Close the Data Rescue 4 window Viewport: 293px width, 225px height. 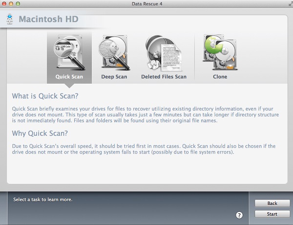click(4, 4)
